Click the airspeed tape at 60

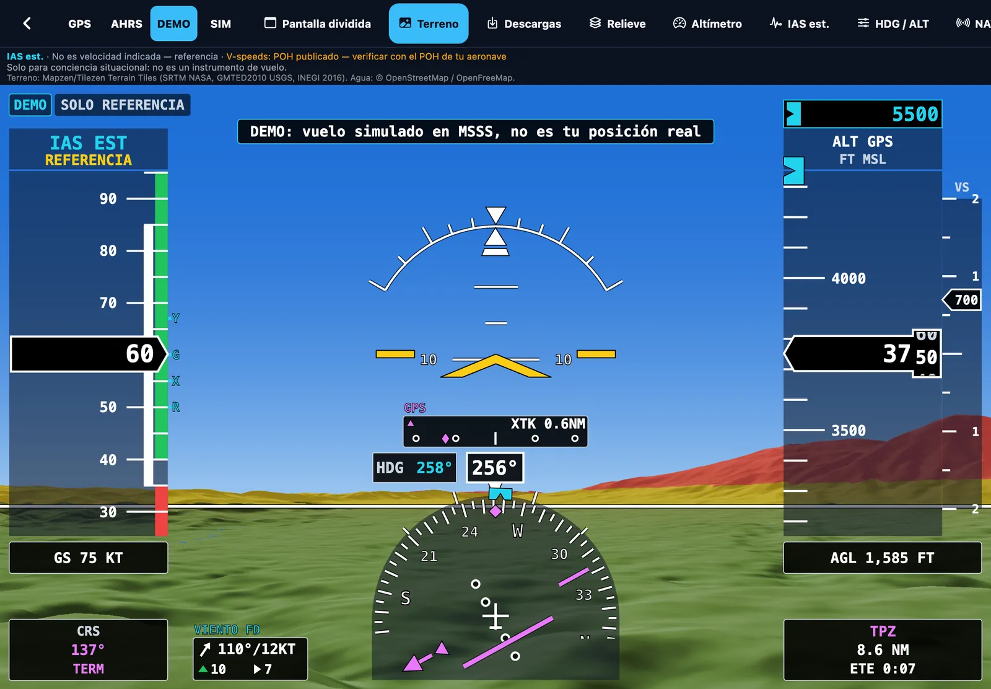pos(89,354)
